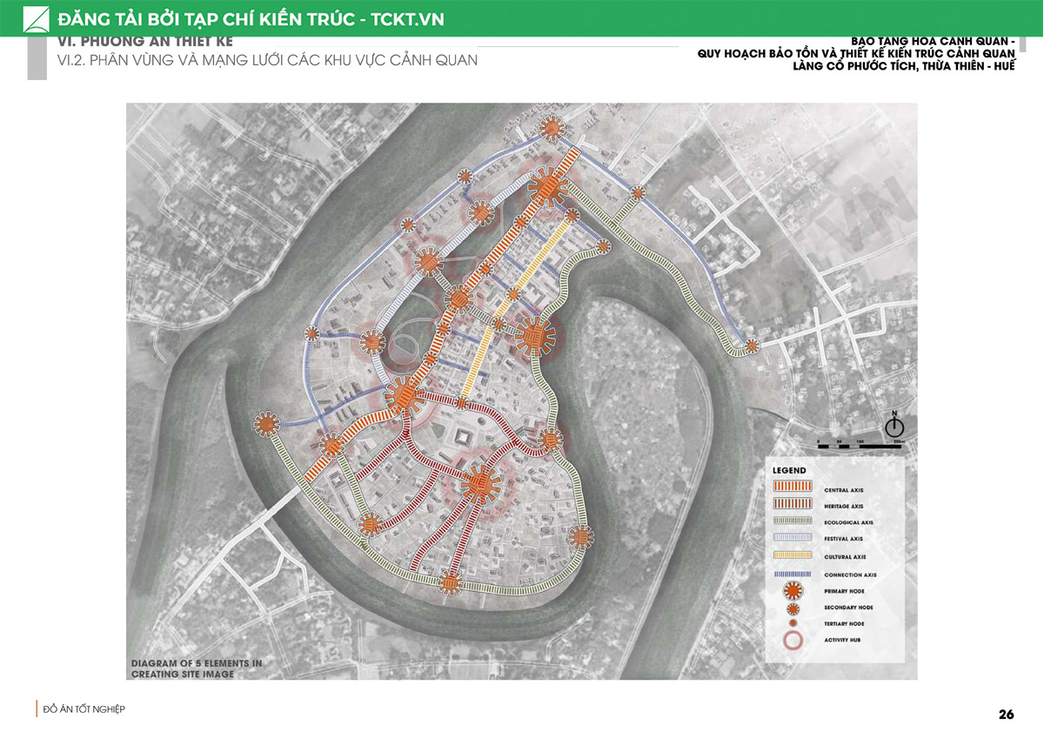Click the TCKT.VN logo in header
This screenshot has width=1044, height=739.
(x=36, y=18)
